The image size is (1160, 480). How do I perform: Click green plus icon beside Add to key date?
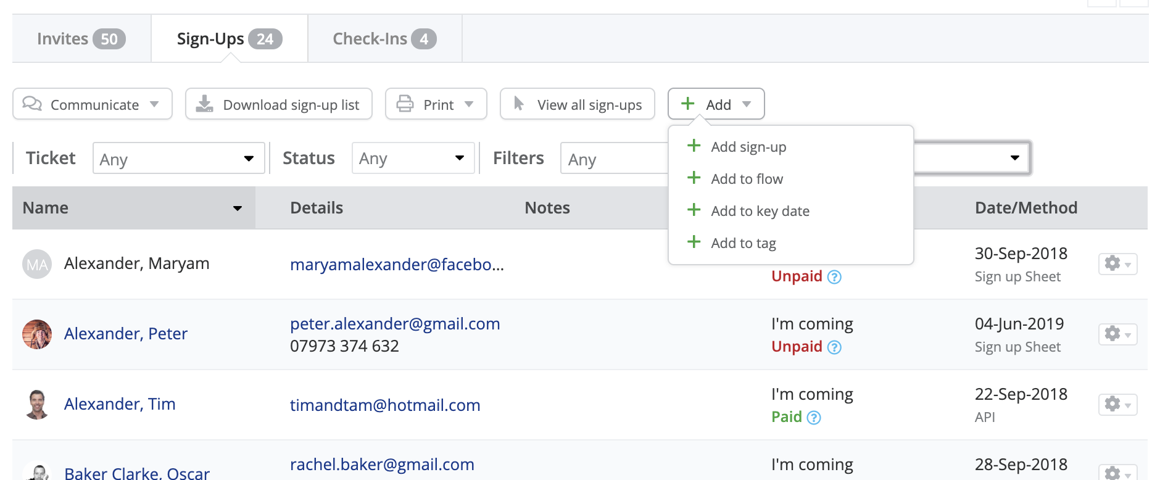coord(694,210)
